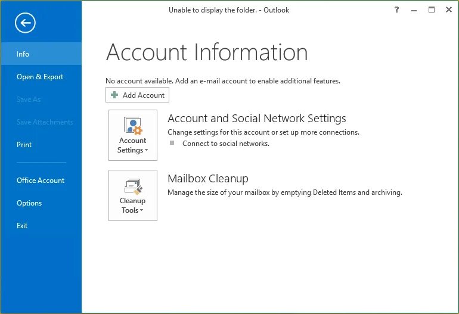The image size is (459, 314).
Task: Click the green plus icon on Add Account
Action: click(114, 95)
